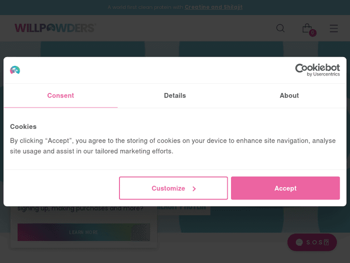Screen dimensions: 350x263
Task: Click the signing up rewards popup text
Action: pyautogui.click(x=80, y=209)
